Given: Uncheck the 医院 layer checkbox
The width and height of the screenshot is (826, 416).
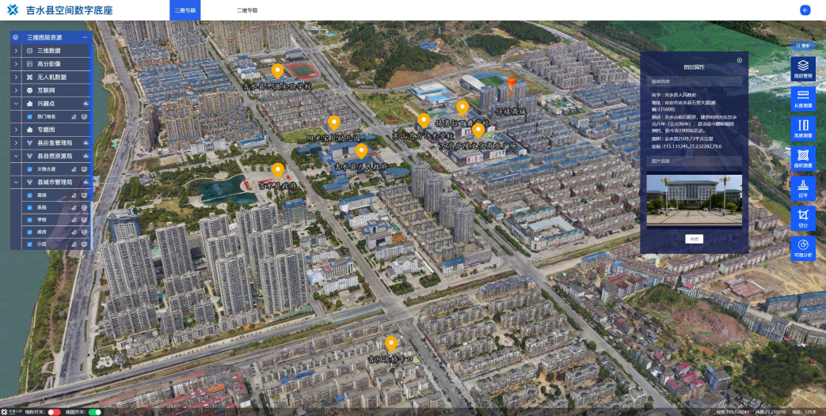Looking at the screenshot, I should click(x=30, y=207).
